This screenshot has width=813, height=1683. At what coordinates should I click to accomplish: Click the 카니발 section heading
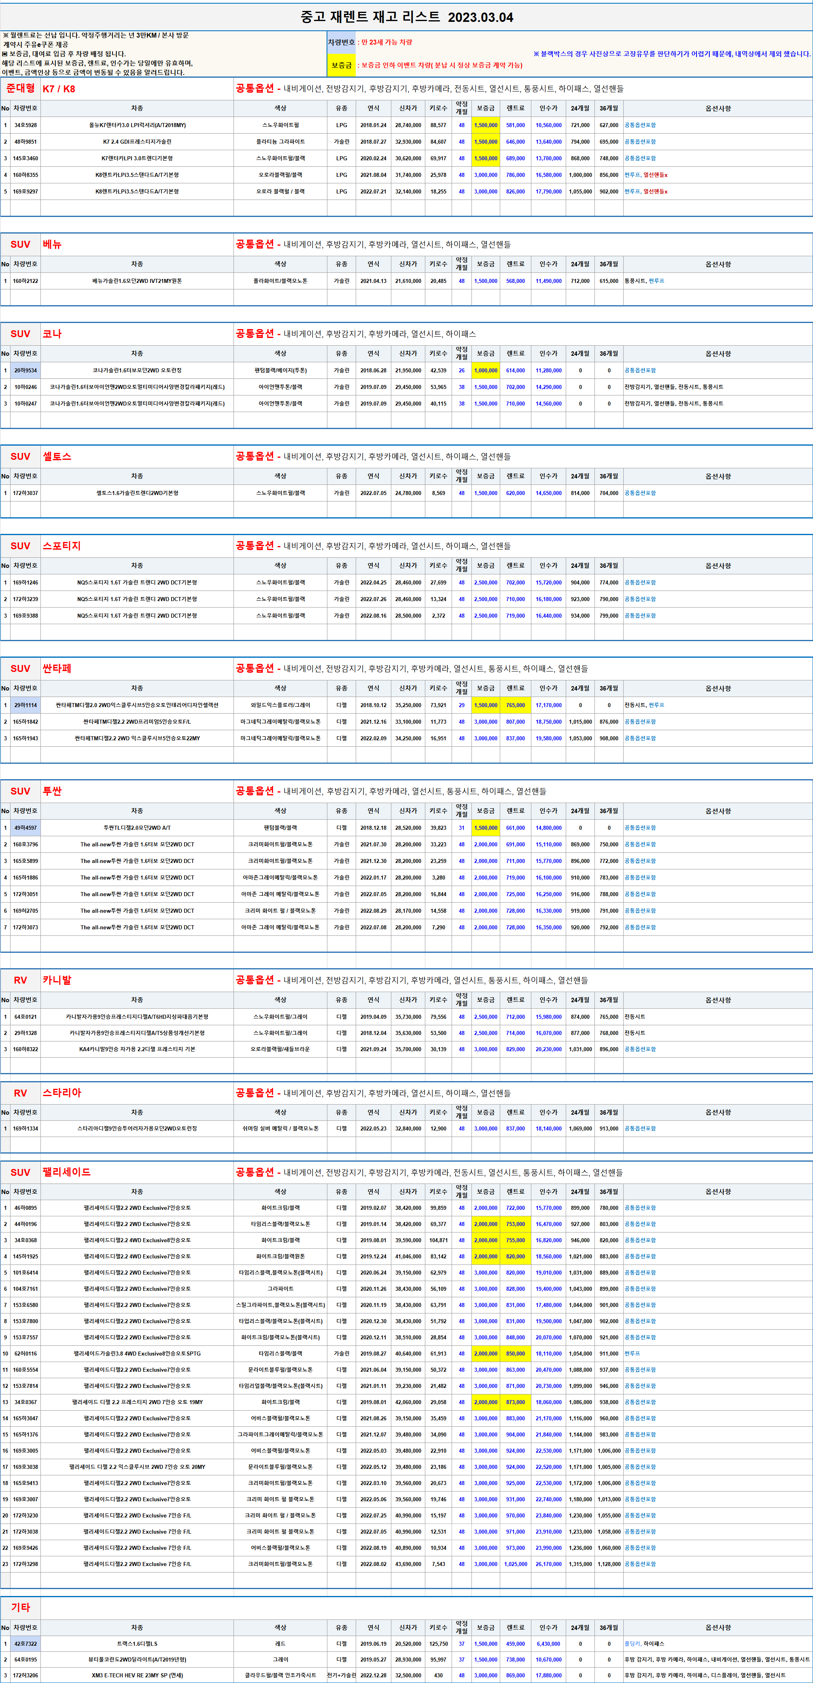pyautogui.click(x=57, y=980)
